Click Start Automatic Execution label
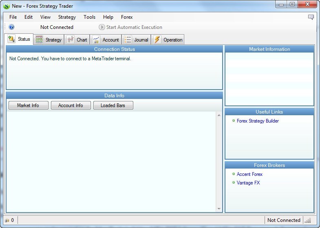The width and height of the screenshot is (320, 228). (x=134, y=27)
